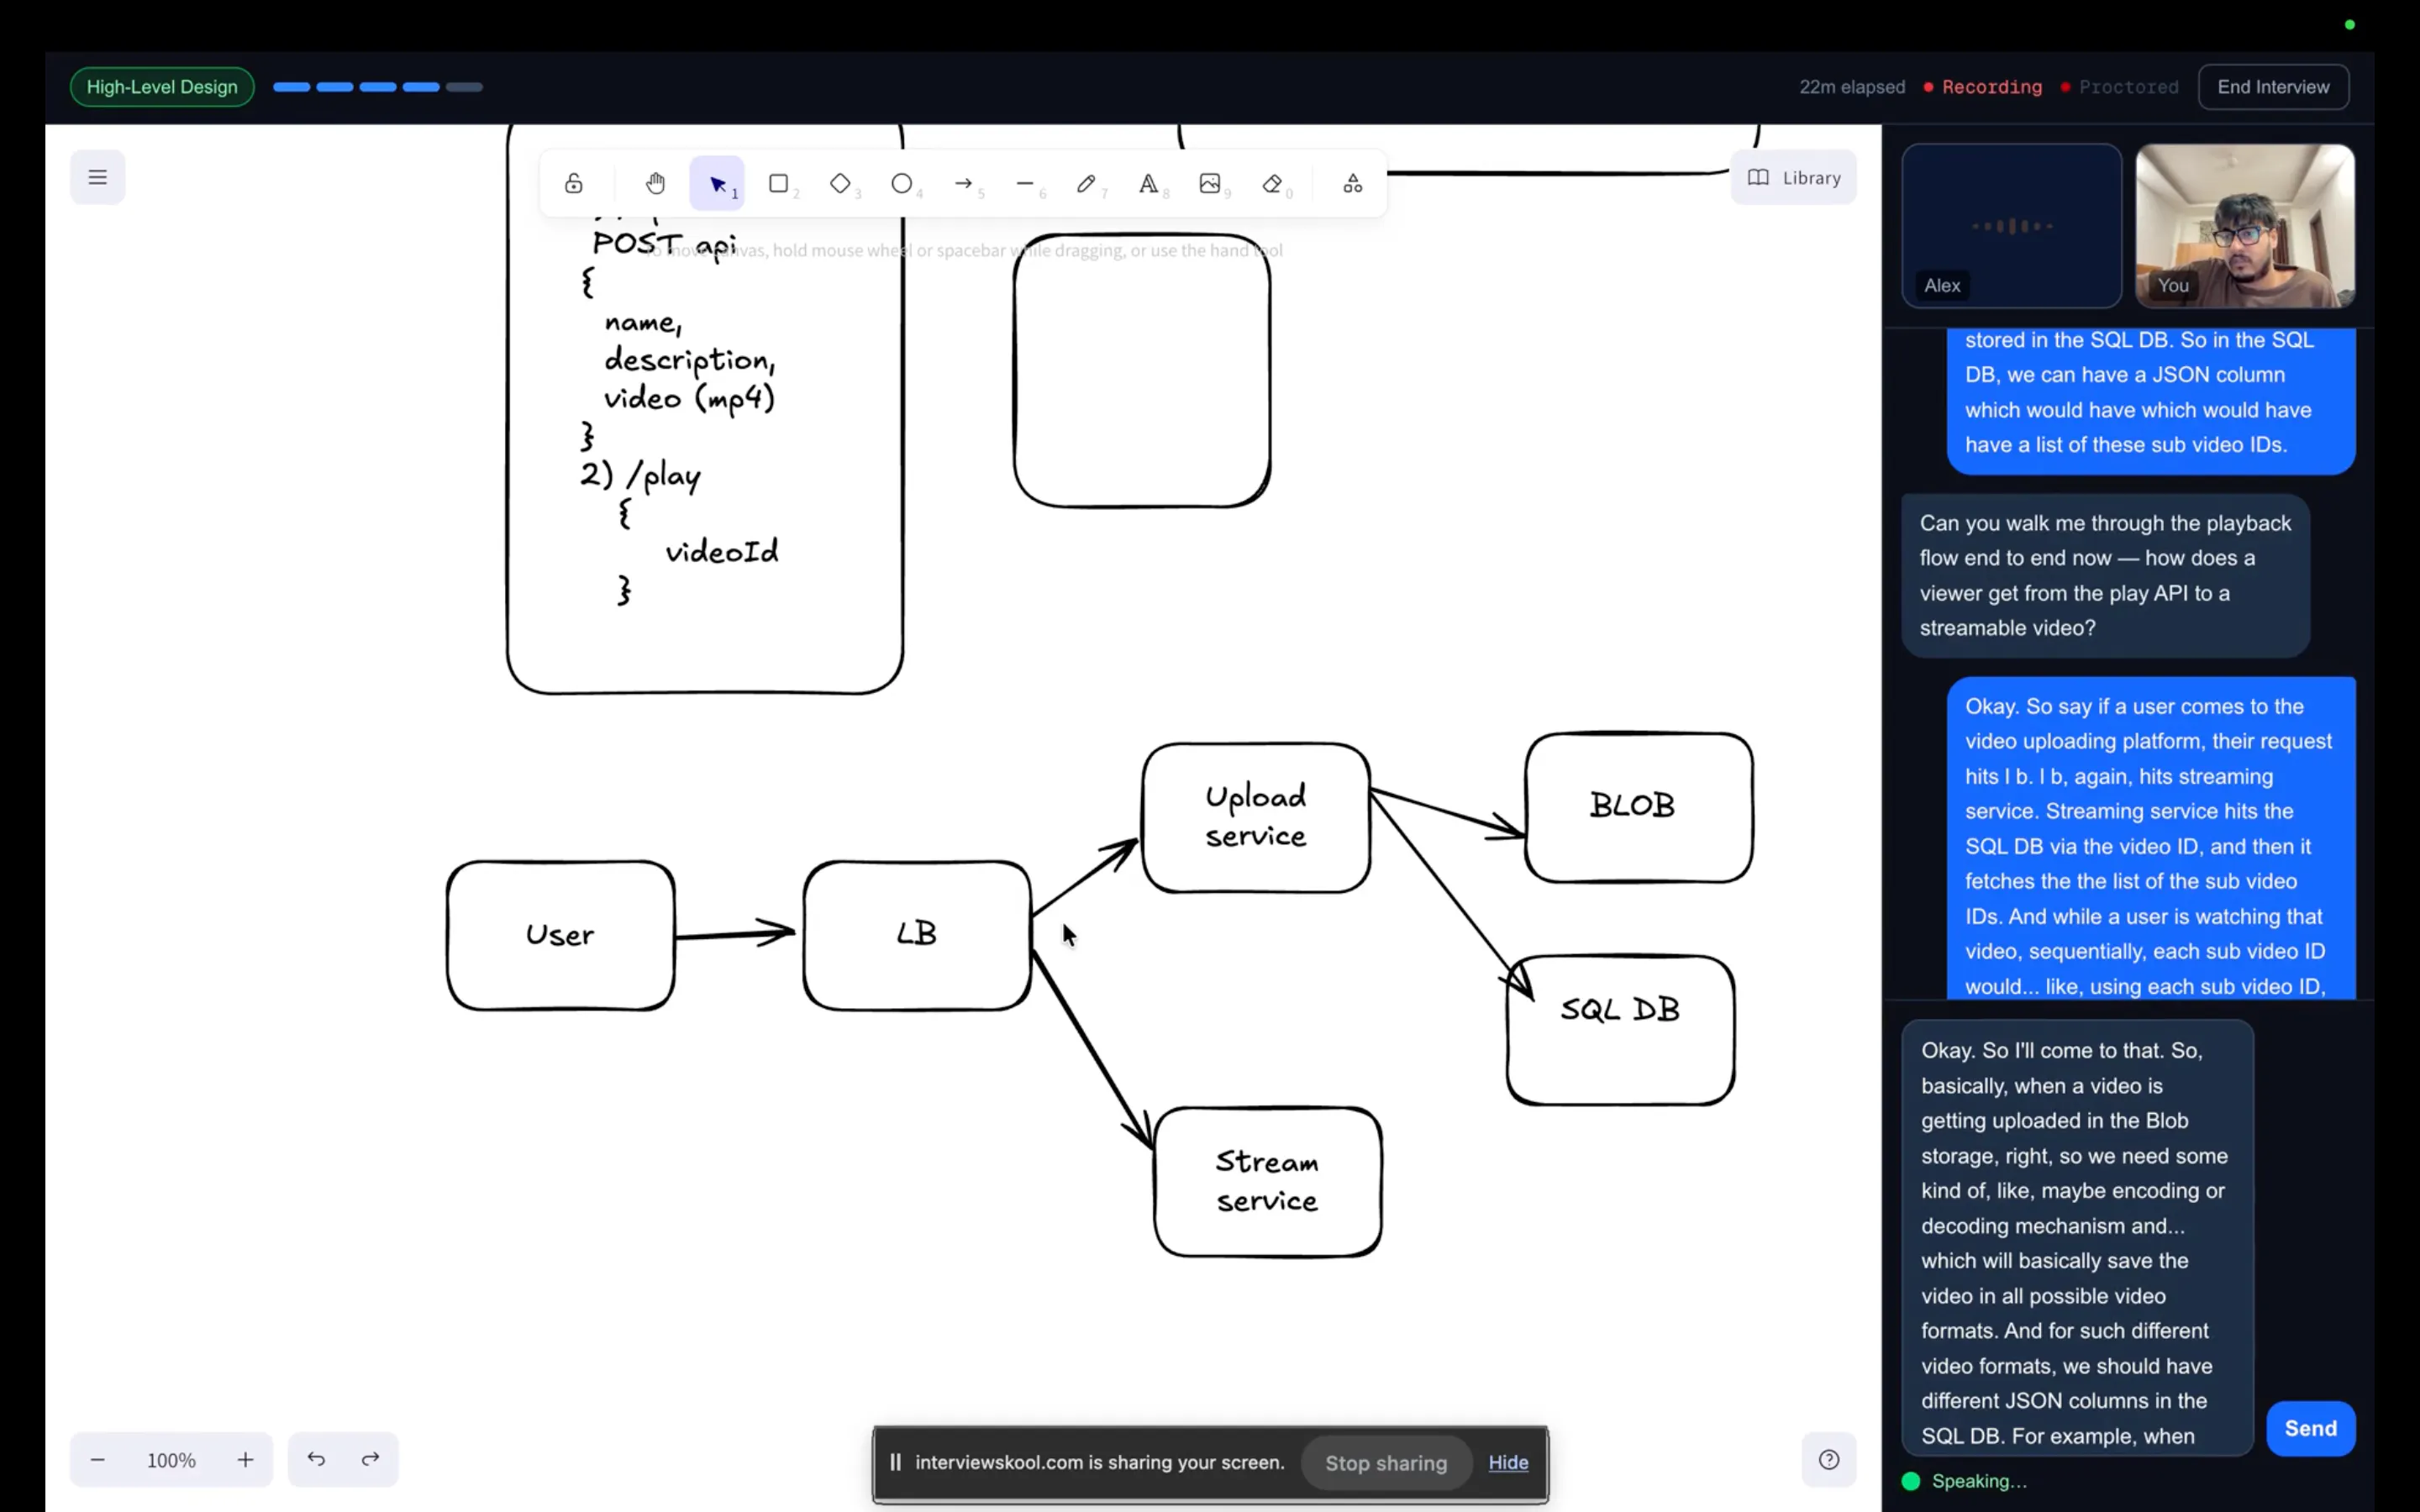Select the Arrow drawing tool

963,183
